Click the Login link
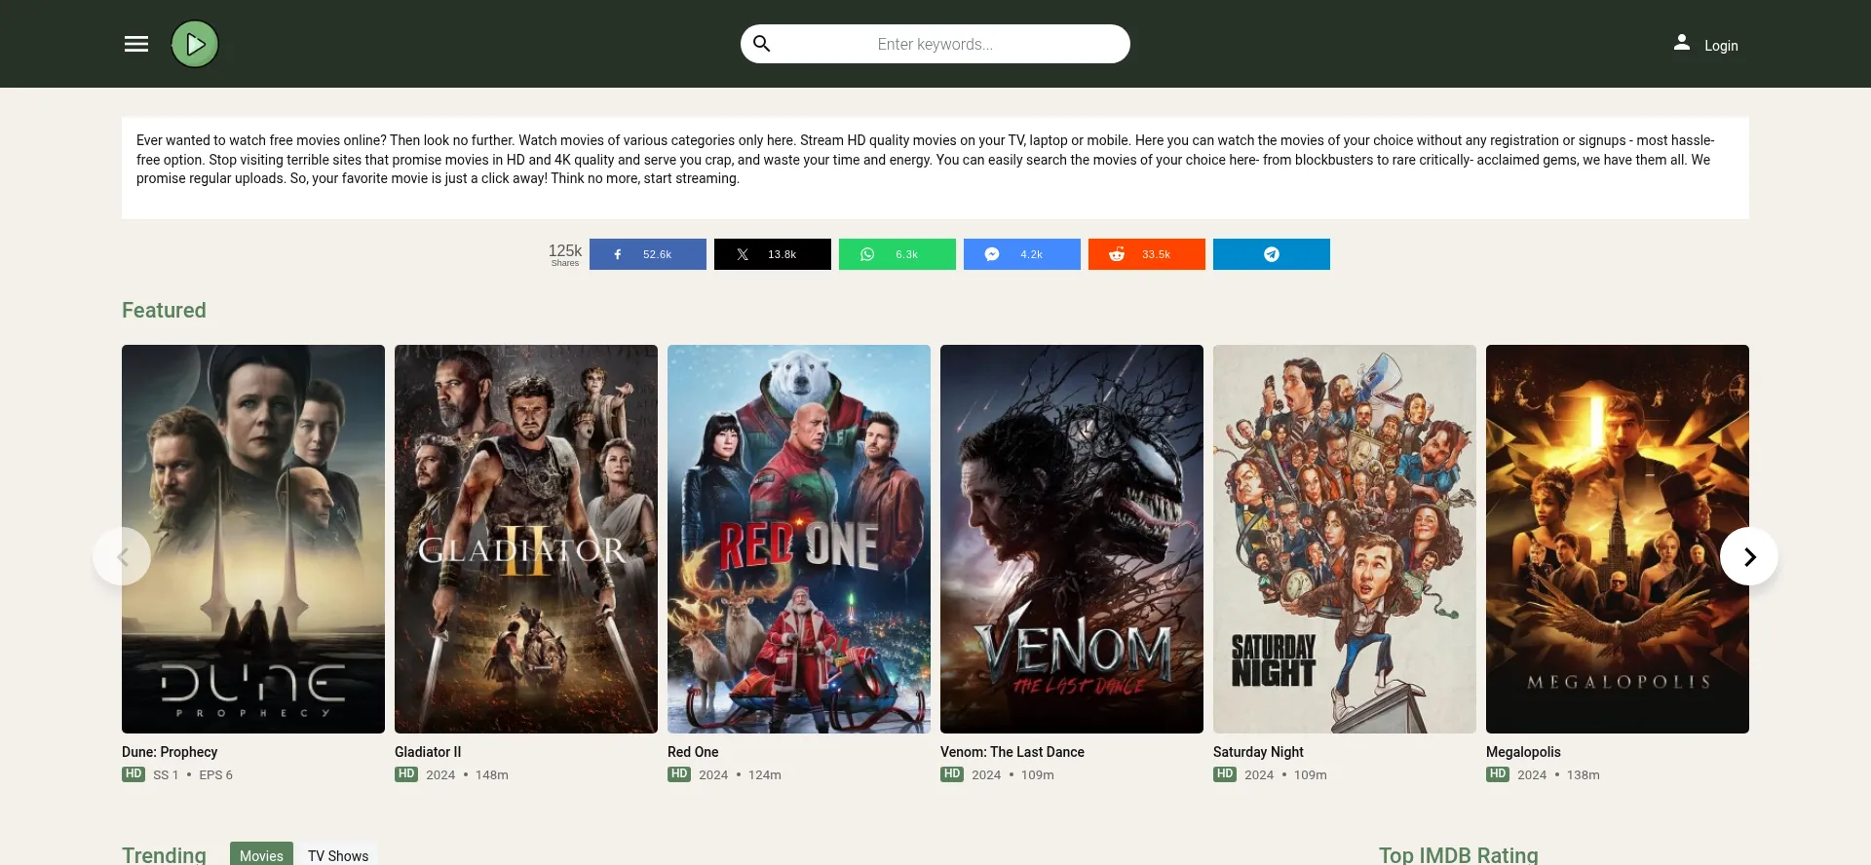 click(x=1721, y=46)
